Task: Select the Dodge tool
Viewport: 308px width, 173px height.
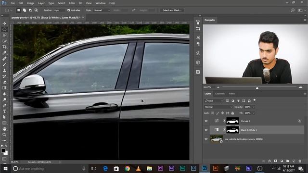Action: click(4, 99)
